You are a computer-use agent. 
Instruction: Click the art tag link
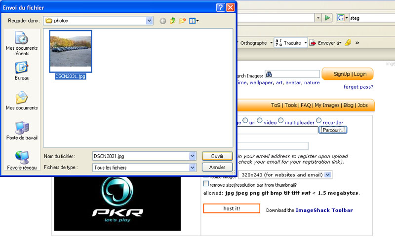pos(279,82)
